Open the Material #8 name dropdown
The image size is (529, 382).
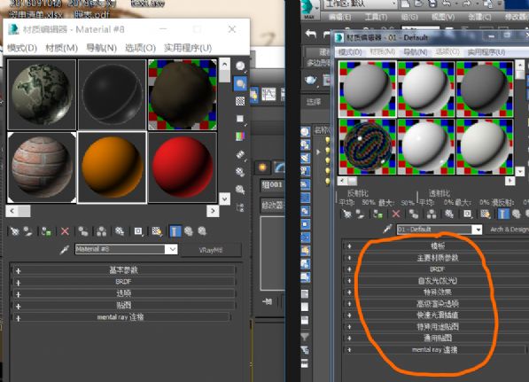coord(173,249)
